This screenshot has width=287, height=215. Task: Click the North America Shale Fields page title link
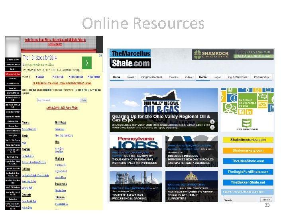click(x=55, y=42)
